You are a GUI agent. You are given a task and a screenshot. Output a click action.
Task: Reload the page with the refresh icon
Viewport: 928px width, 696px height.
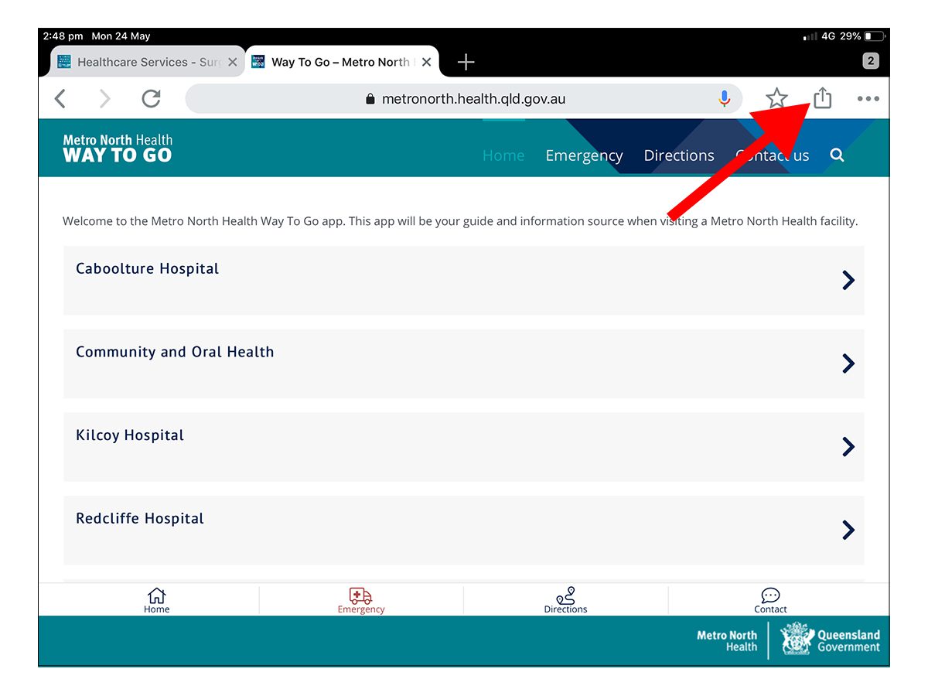click(151, 98)
